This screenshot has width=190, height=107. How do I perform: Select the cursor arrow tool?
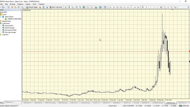(x=143, y=7)
